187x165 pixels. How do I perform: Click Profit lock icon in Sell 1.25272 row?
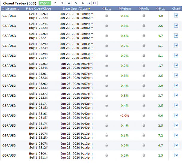[144, 95]
